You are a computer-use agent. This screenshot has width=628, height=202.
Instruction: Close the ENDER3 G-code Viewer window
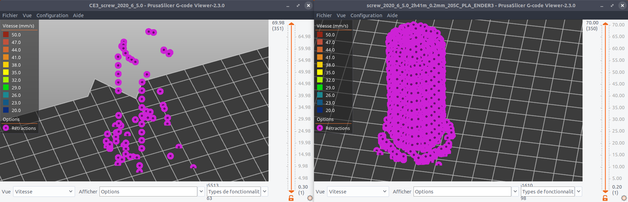click(622, 5)
